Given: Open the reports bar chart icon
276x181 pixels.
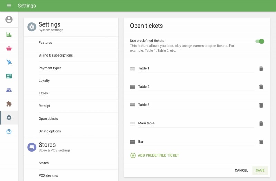Looking at the screenshot, I should coord(9,34).
